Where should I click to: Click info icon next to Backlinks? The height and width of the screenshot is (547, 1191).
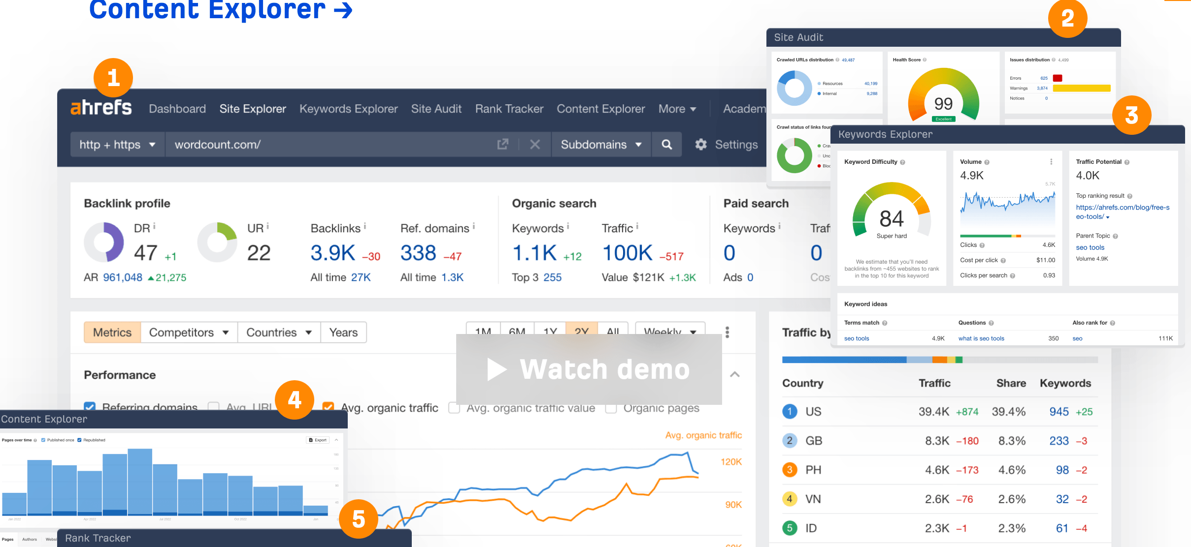(365, 226)
